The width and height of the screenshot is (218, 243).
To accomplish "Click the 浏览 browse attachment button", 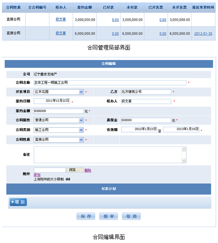I will click(75, 170).
